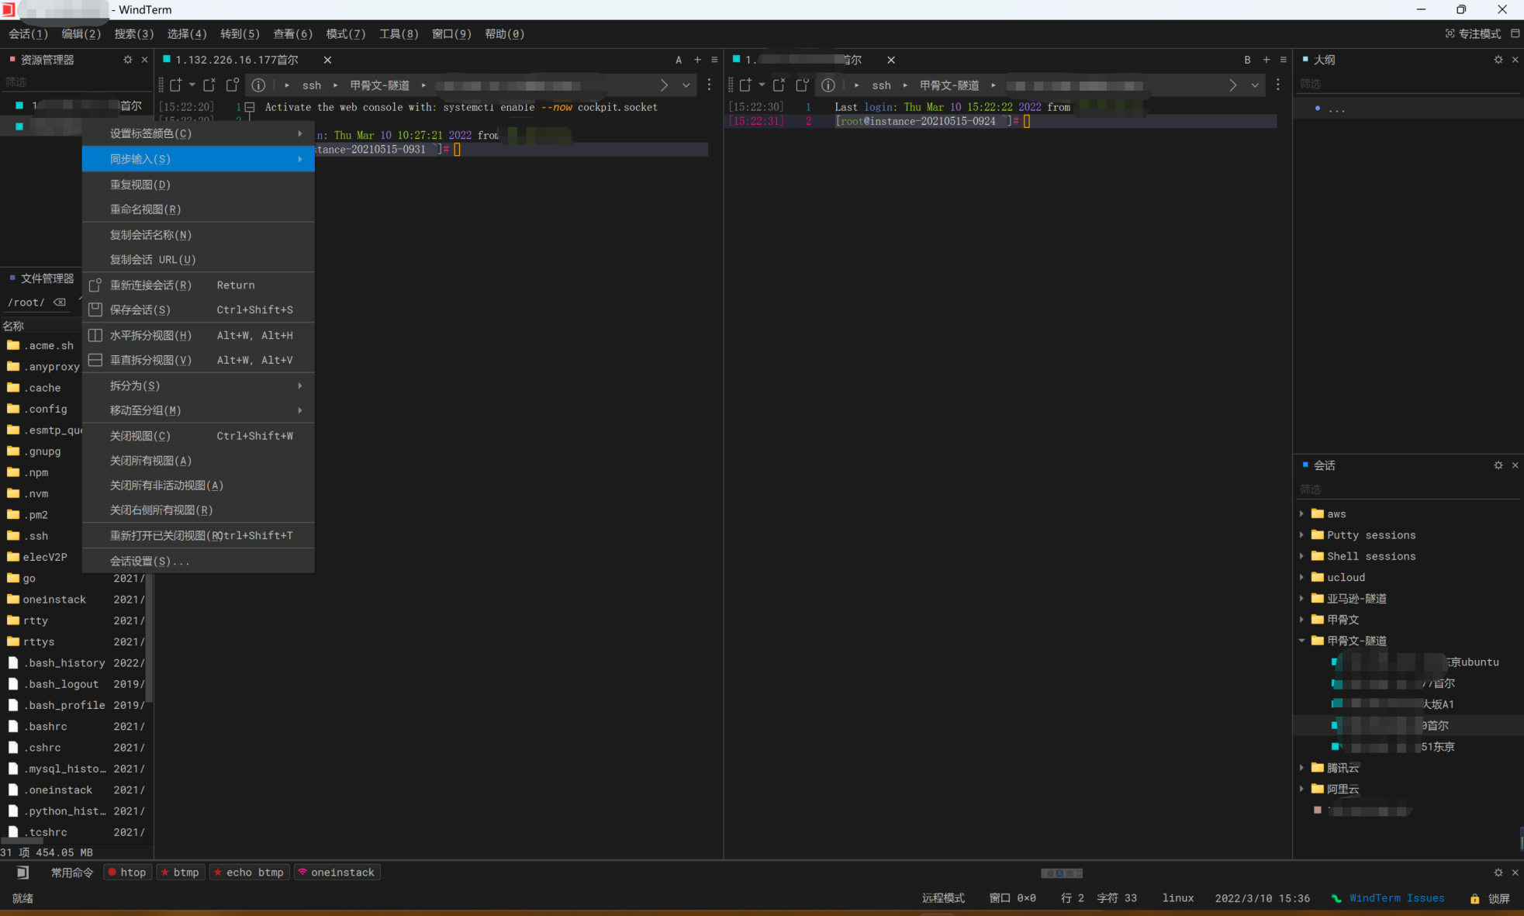1524x916 pixels.
Task: Click the new session icon in right terminal toolbar
Action: [x=745, y=85]
